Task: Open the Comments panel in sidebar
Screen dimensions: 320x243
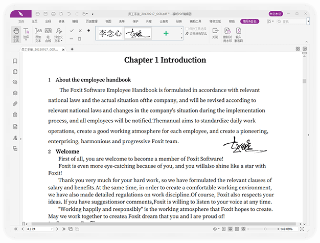Action: click(15, 82)
